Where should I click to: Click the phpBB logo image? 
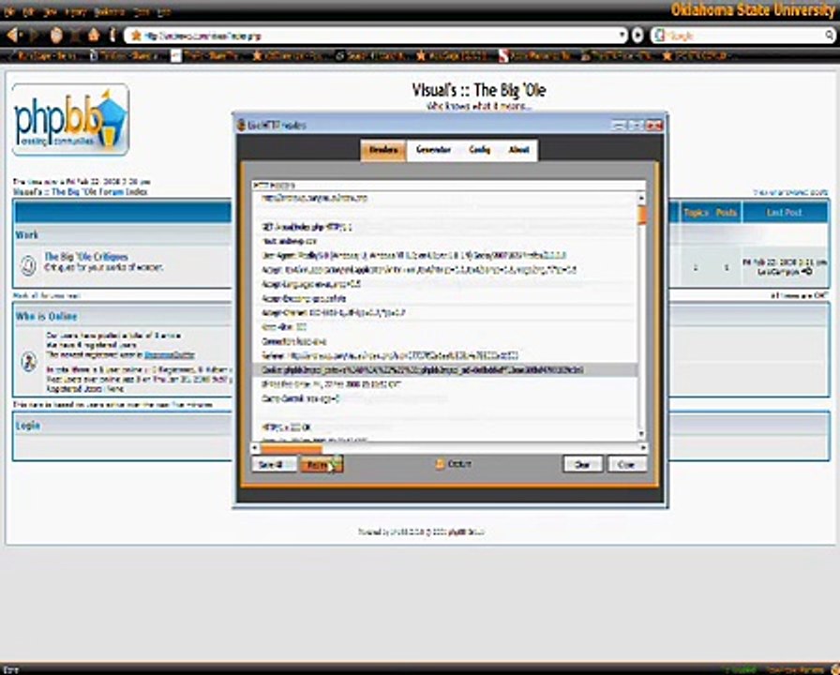(70, 119)
